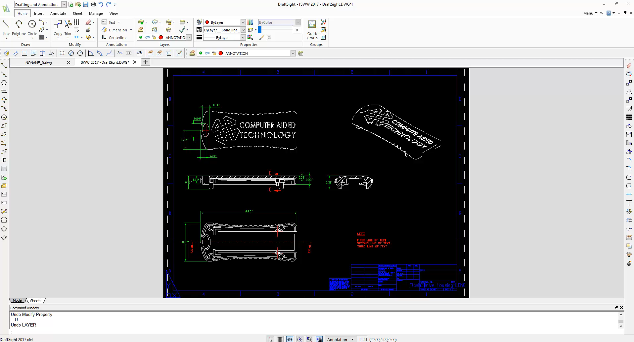Screen dimensions: 634x342
Task: Open the line color ByLayer dropdown
Action: tap(243, 22)
